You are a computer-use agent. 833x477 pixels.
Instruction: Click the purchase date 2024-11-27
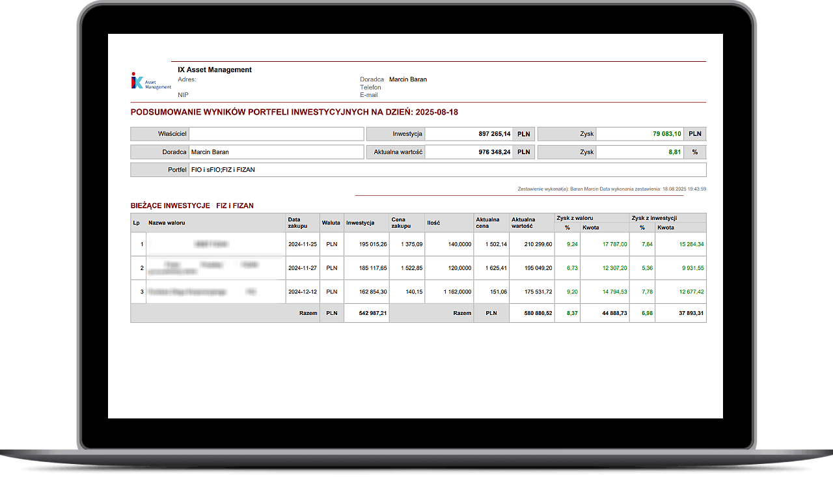(302, 268)
